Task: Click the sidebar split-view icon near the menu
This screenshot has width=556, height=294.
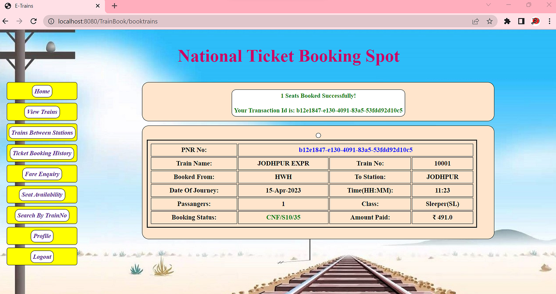Action: (x=521, y=21)
